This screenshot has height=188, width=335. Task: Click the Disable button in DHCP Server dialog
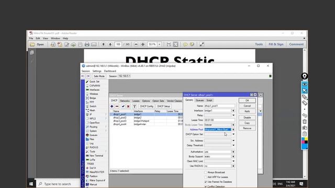click(x=247, y=118)
